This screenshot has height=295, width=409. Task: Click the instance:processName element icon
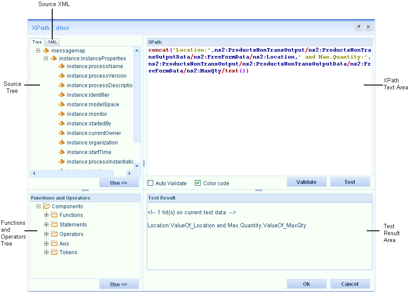point(61,66)
